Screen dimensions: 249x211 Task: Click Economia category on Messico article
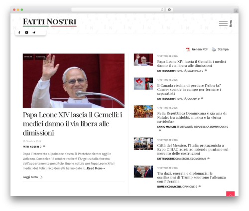click(x=197, y=159)
